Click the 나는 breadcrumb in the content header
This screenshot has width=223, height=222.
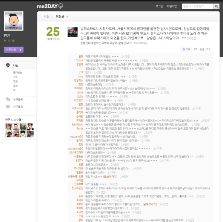(x=46, y=16)
